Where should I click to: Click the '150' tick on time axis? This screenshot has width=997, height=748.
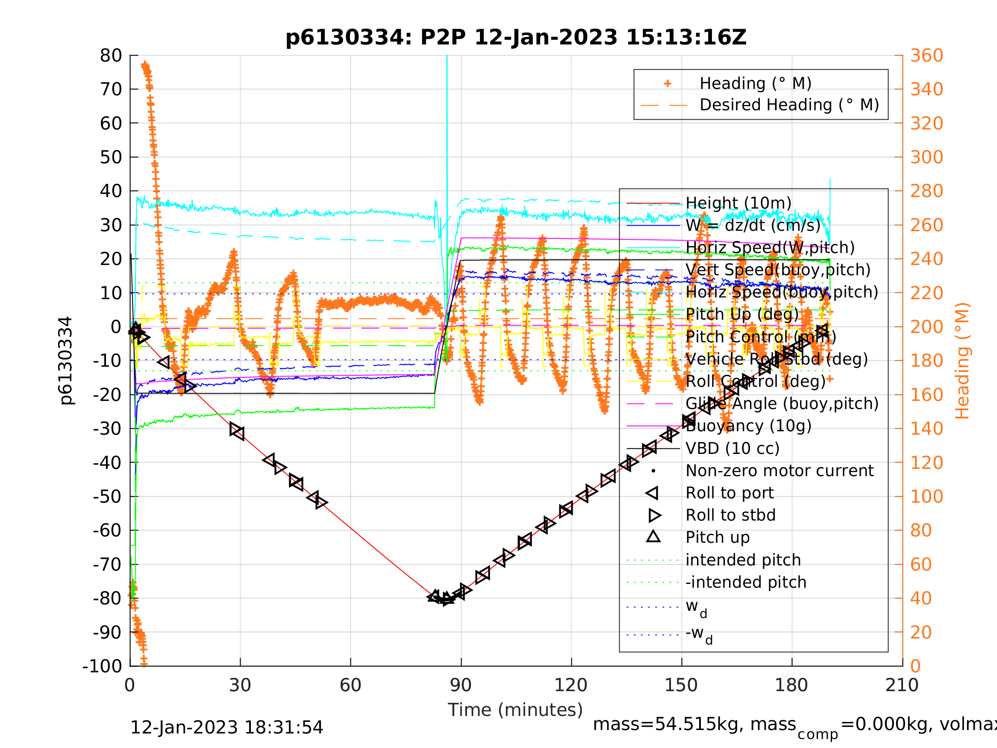pos(681,685)
